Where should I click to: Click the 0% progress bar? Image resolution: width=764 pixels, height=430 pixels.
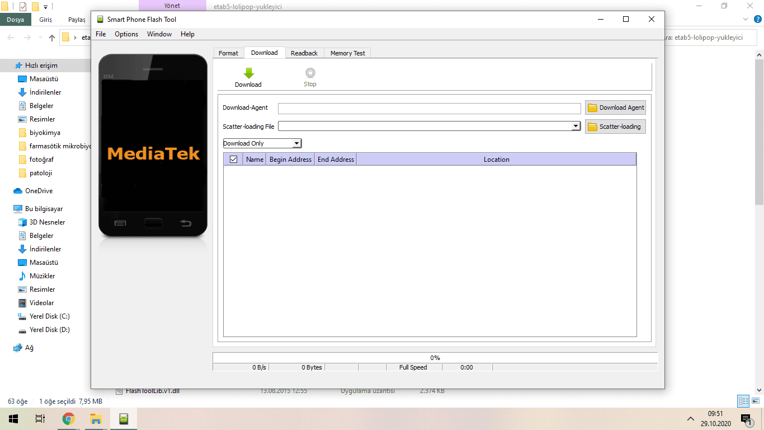(x=435, y=357)
